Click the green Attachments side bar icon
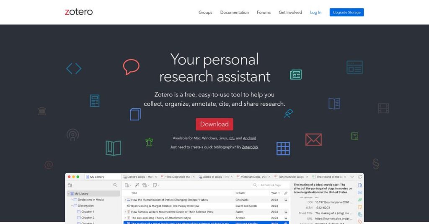This screenshot has width=429, height=224. 360,200
